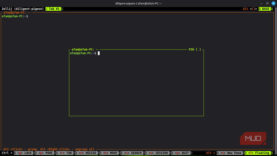277x156 pixels.
Task: Click the LOCK mode button in the status bar
Action: pyautogui.click(x=25, y=153)
